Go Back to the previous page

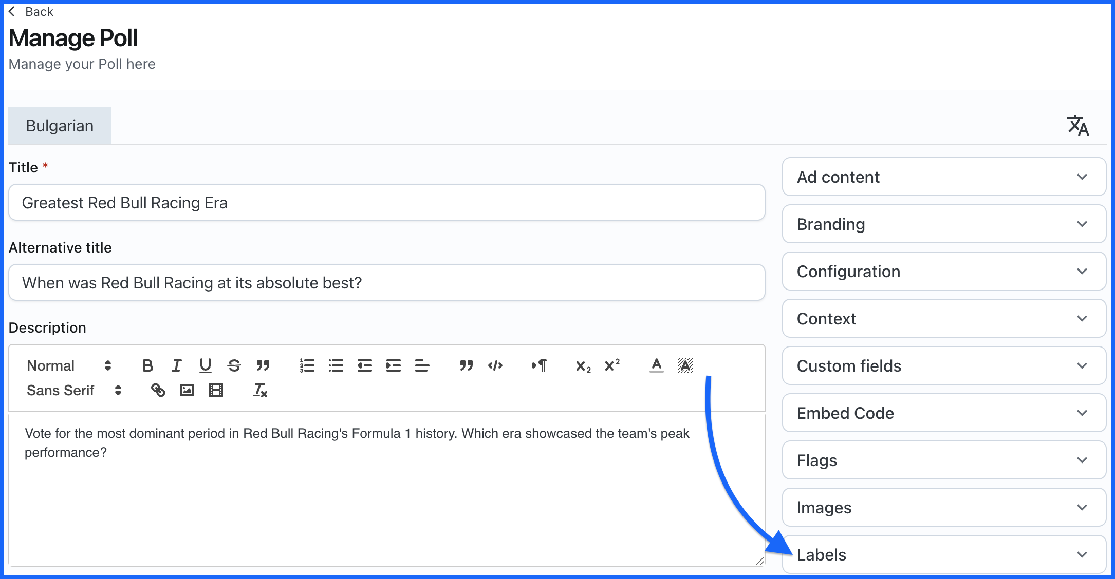[32, 11]
